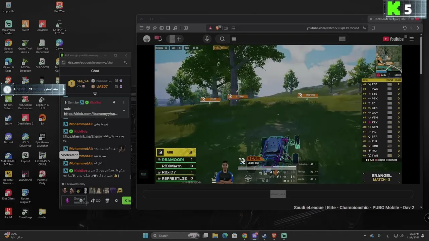
Task: Open the Recycle Bin desktop icon
Action: 8,7
